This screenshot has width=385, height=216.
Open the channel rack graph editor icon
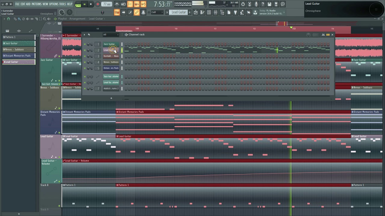(323, 35)
